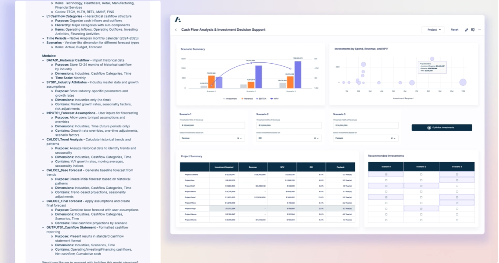Click the Revenue column header in Project Summary
This screenshot has height=263, width=499.
(x=253, y=167)
